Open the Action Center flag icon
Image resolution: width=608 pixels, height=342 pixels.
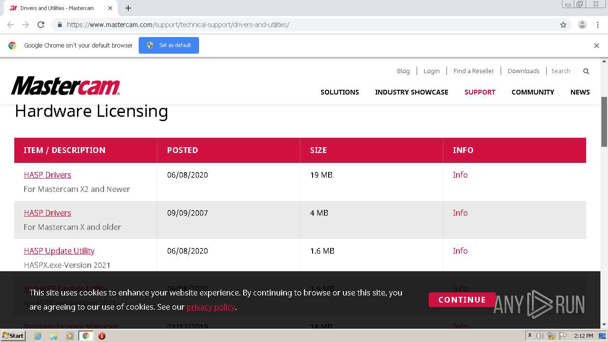tap(562, 336)
